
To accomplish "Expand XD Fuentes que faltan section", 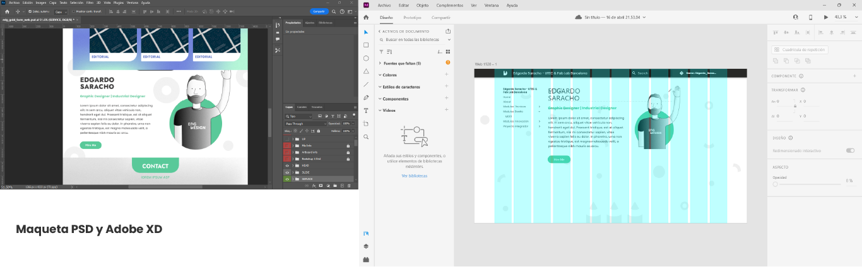I will coord(380,63).
